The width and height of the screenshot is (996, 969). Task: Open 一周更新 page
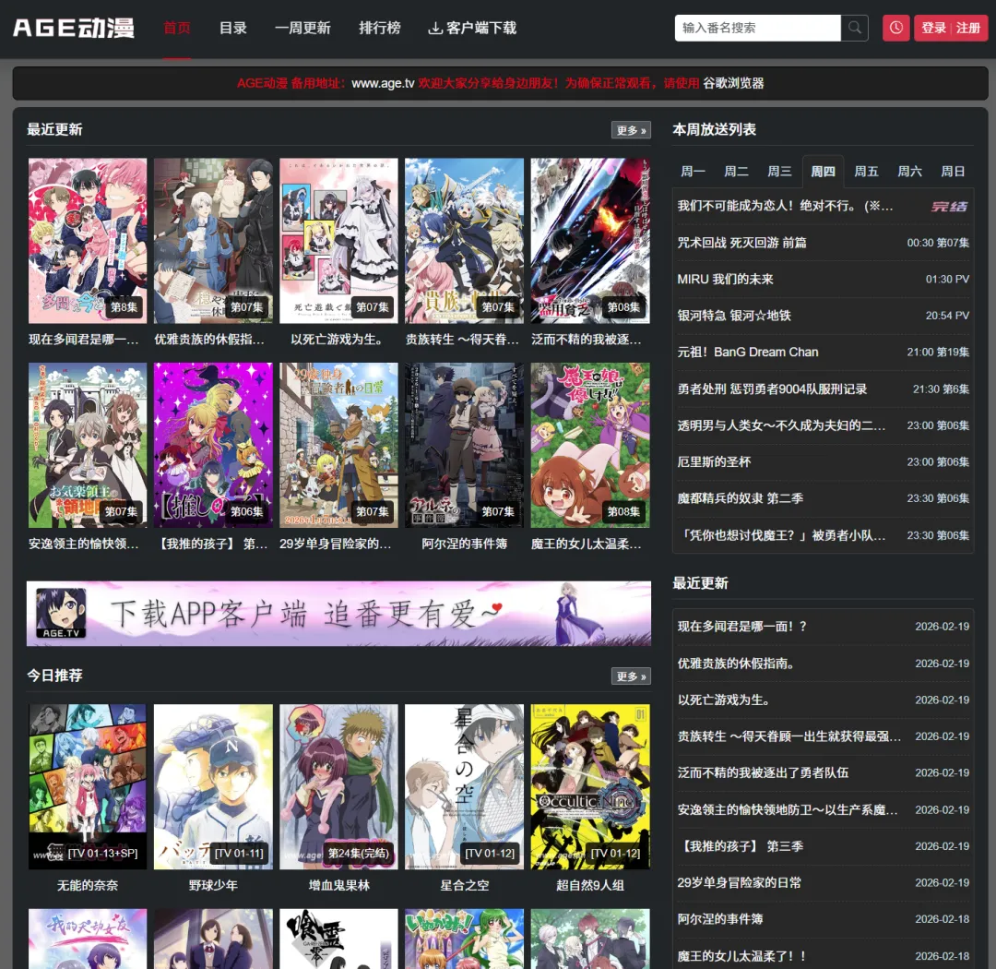(302, 28)
